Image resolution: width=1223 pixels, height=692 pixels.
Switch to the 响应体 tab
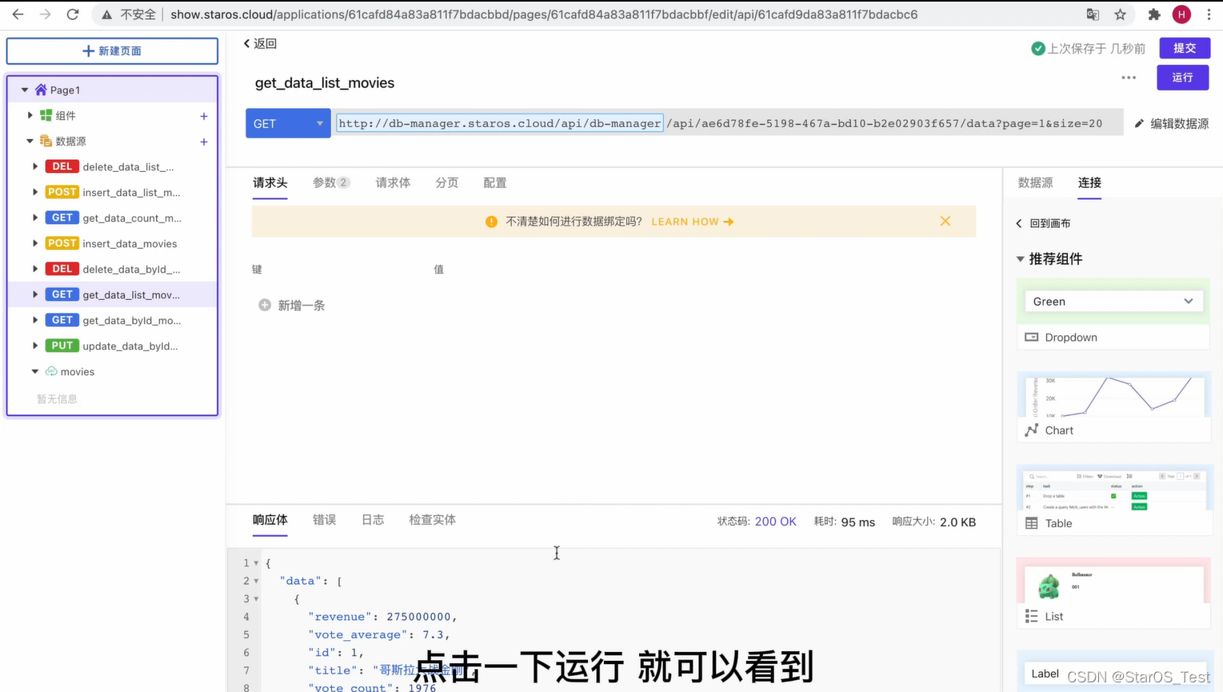270,519
